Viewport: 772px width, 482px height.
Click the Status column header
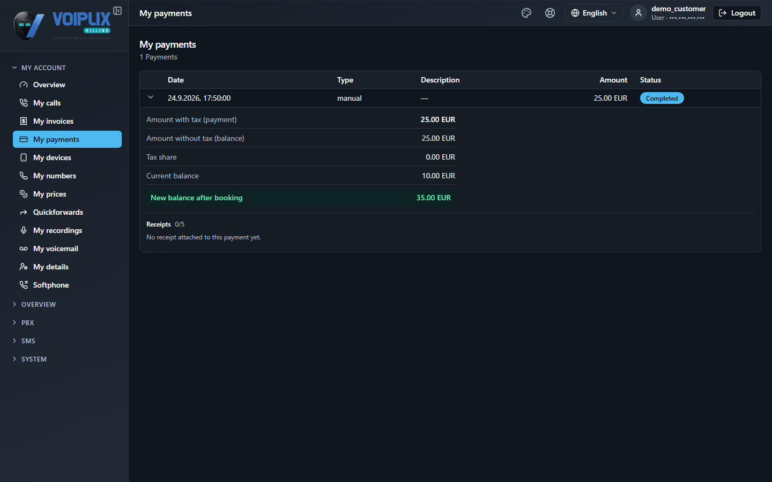(650, 80)
